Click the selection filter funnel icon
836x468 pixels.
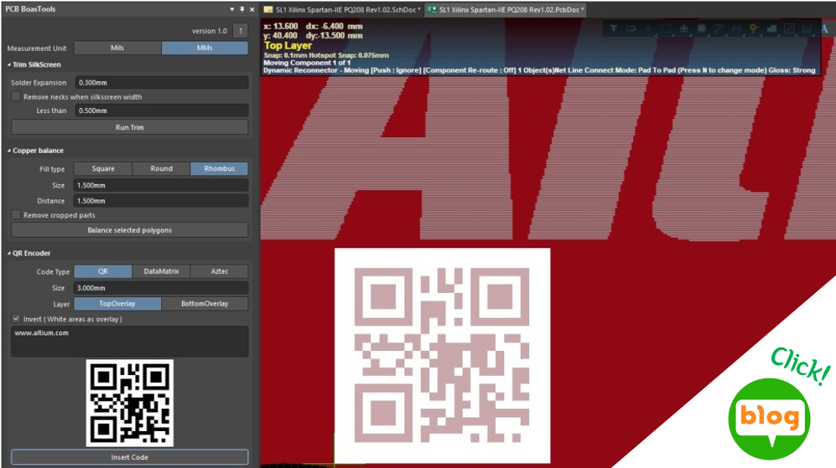(614, 28)
